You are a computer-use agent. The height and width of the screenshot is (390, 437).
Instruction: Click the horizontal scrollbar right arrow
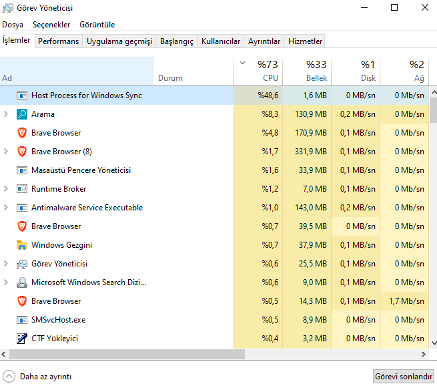point(424,355)
